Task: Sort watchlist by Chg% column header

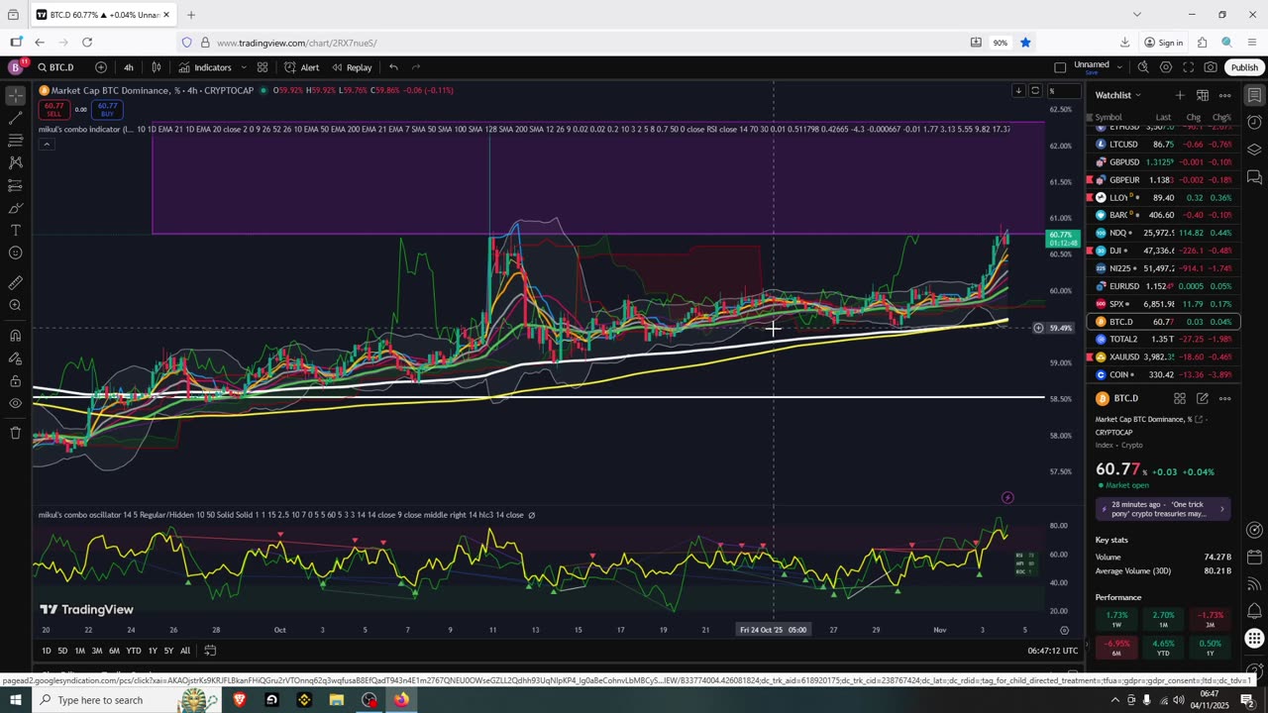Action: pos(1222,117)
